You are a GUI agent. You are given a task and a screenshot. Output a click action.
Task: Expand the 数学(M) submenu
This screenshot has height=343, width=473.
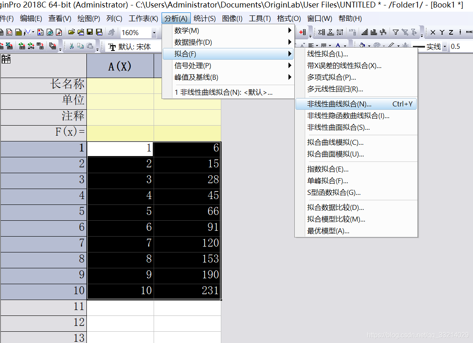point(228,30)
